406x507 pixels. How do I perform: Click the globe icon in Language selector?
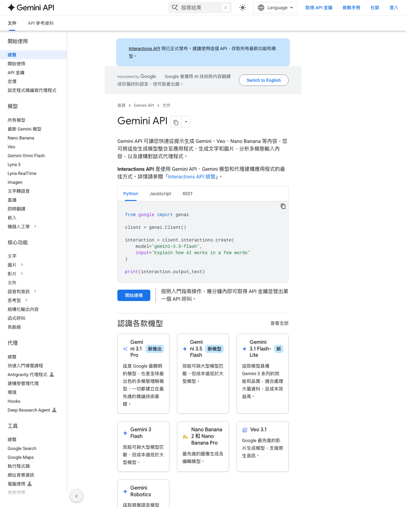point(261,8)
